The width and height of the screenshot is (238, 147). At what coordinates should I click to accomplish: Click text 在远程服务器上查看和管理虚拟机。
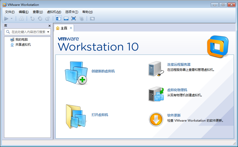pos(191,70)
